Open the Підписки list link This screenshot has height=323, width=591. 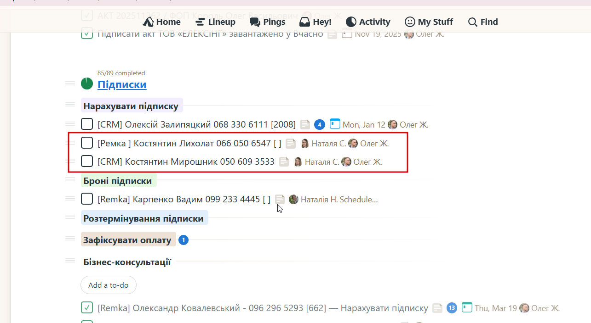pyautogui.click(x=122, y=84)
